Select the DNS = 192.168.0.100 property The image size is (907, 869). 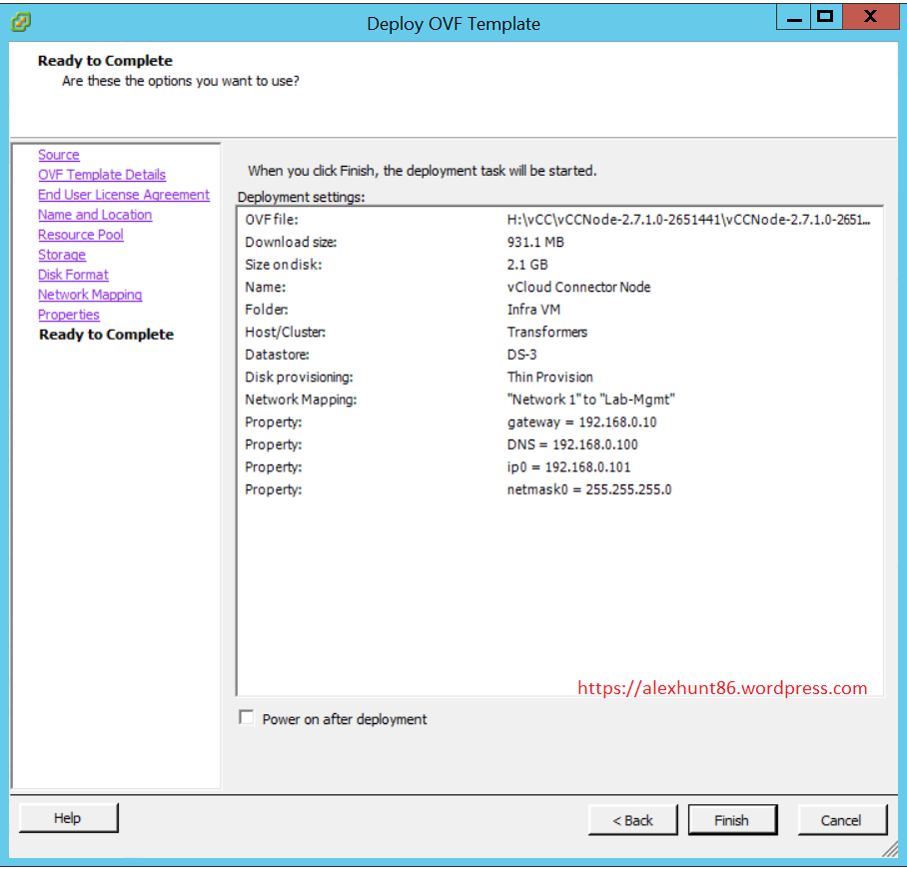pyautogui.click(x=572, y=444)
